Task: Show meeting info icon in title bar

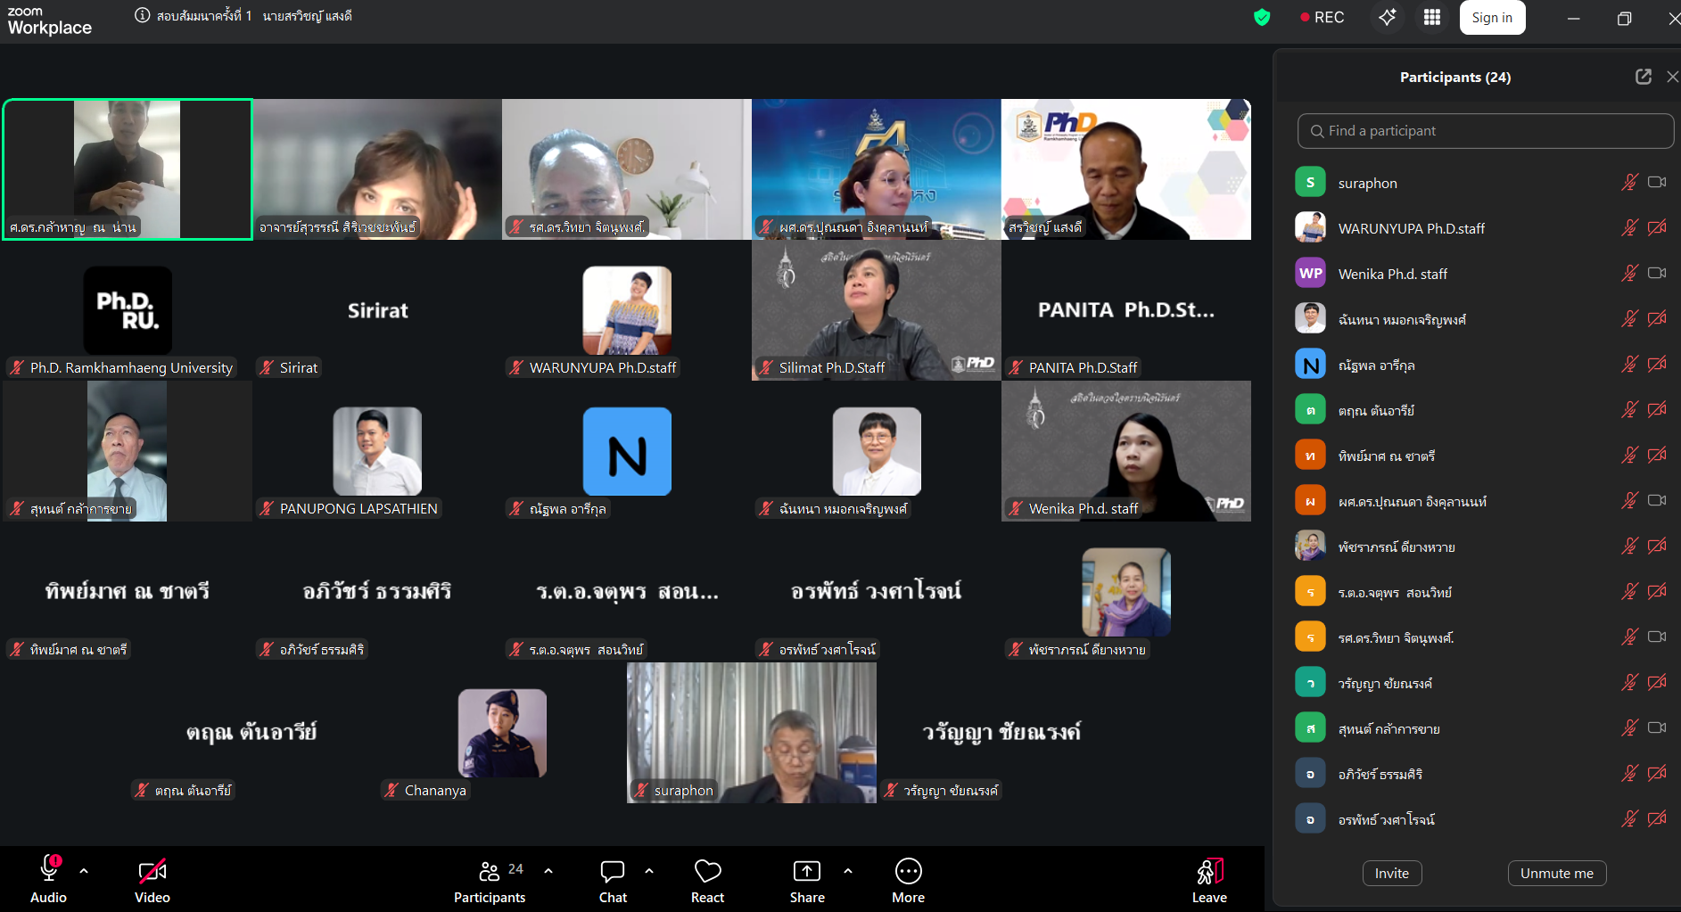Action: pyautogui.click(x=142, y=15)
